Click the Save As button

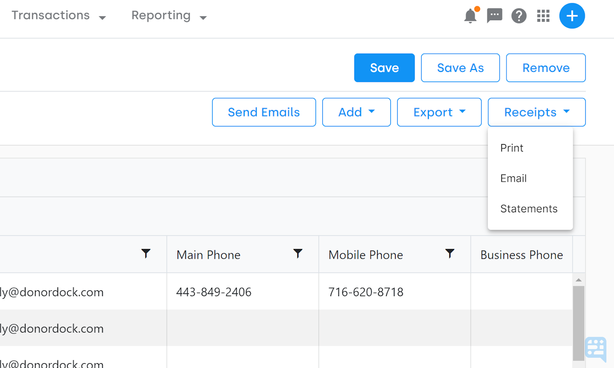click(x=460, y=68)
